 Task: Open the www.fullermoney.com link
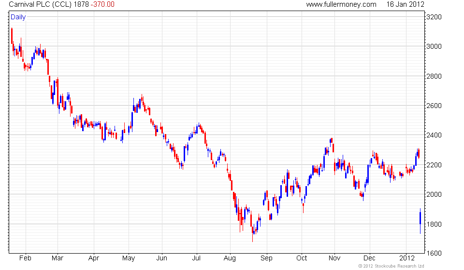(341, 4)
